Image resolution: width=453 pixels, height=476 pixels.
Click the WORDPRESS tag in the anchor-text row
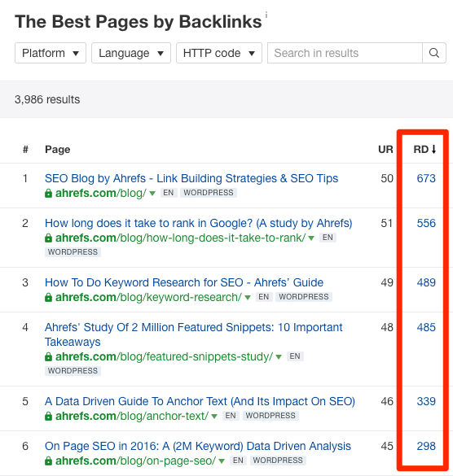click(x=270, y=416)
